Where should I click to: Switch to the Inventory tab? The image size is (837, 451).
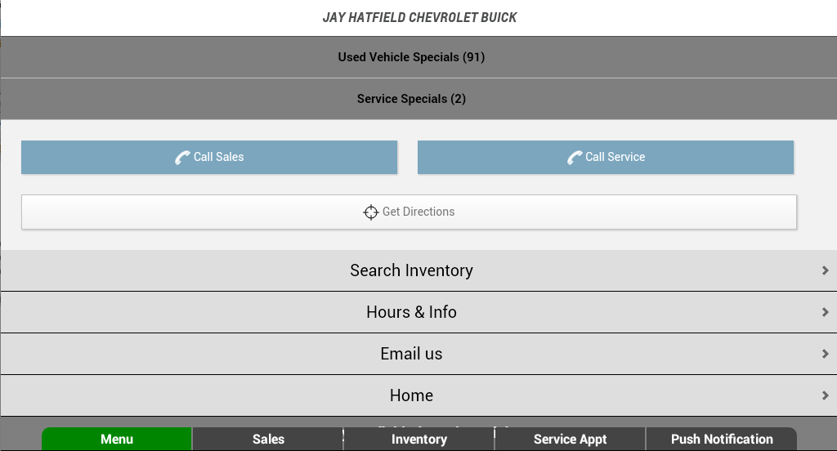(x=419, y=439)
